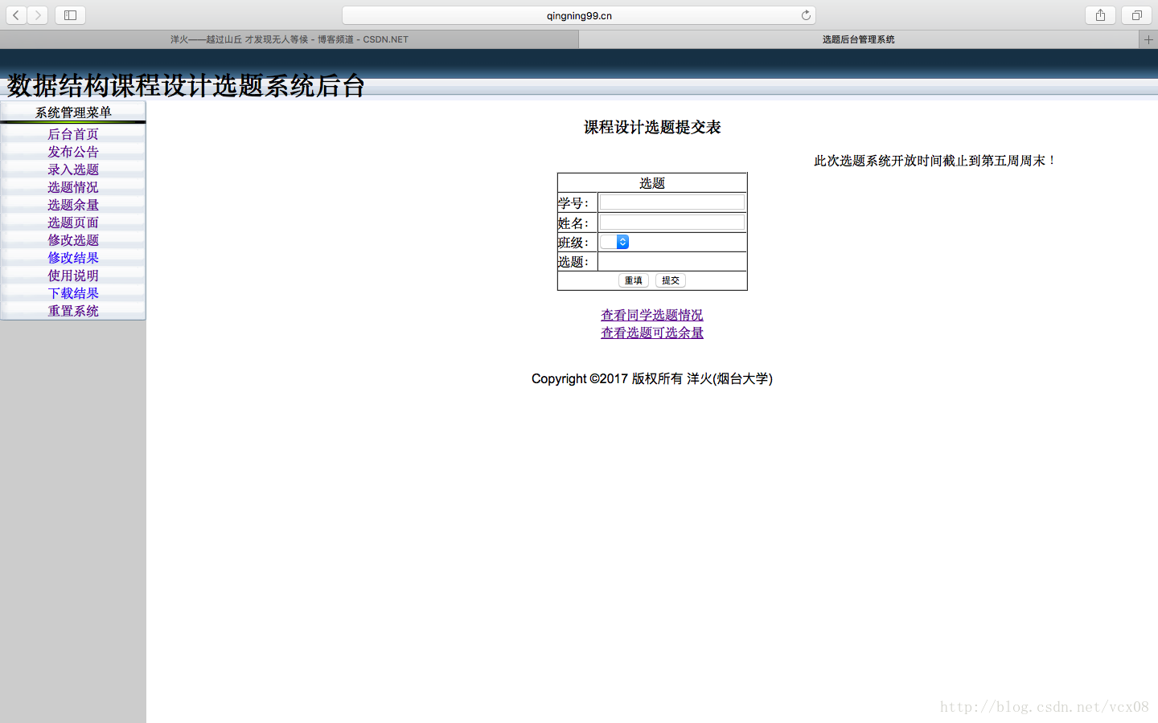This screenshot has height=723, width=1158.
Task: Open the 下载结果 menu item
Action: pos(73,292)
